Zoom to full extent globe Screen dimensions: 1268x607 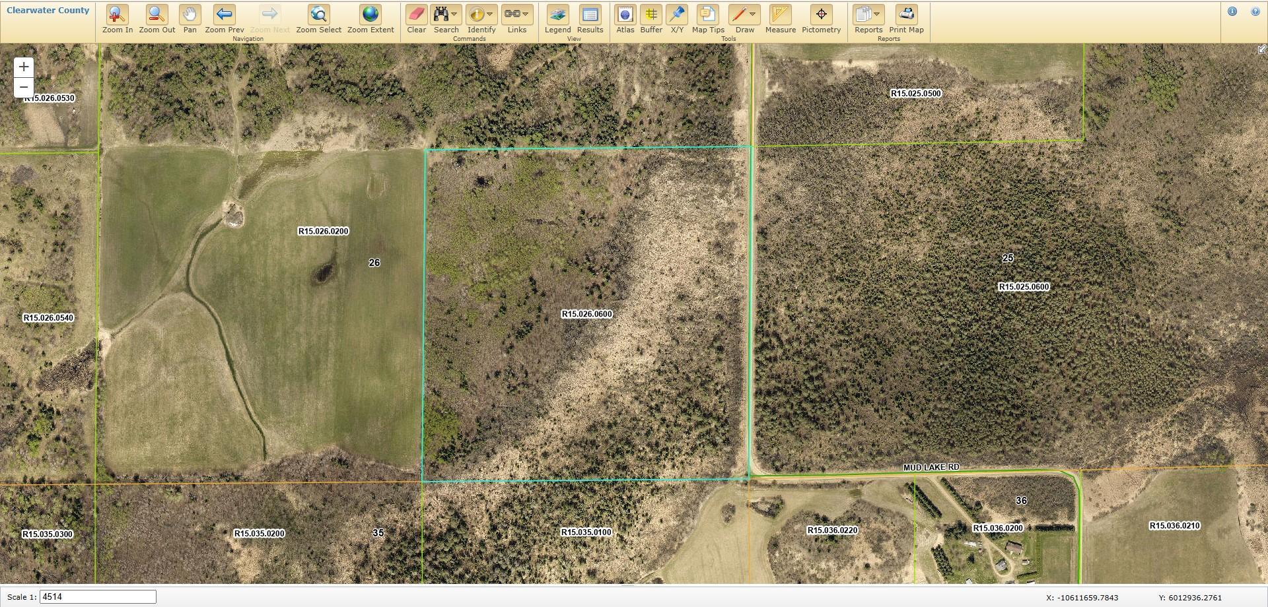pyautogui.click(x=370, y=19)
